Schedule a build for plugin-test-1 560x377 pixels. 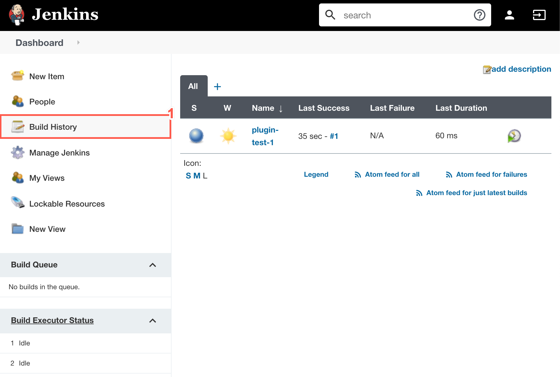[514, 136]
